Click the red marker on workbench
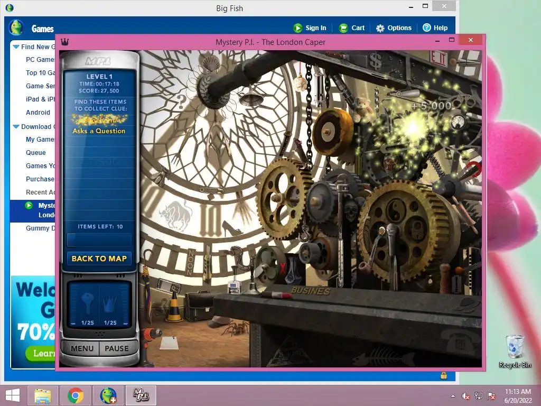541x406 pixels. click(x=277, y=295)
